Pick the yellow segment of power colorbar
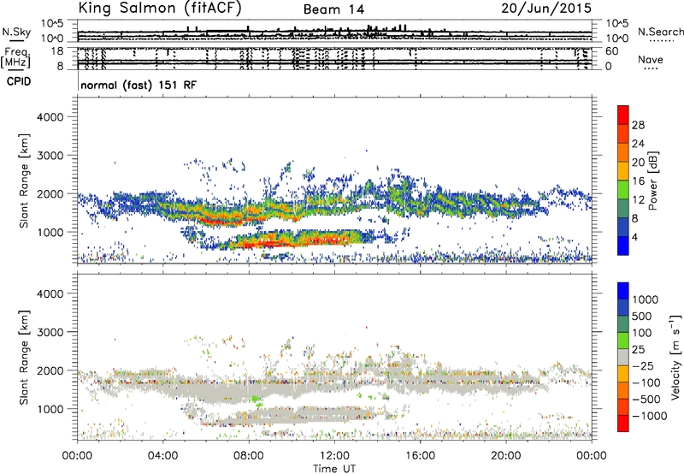Viewport: 684px width, 474px height. (x=623, y=170)
